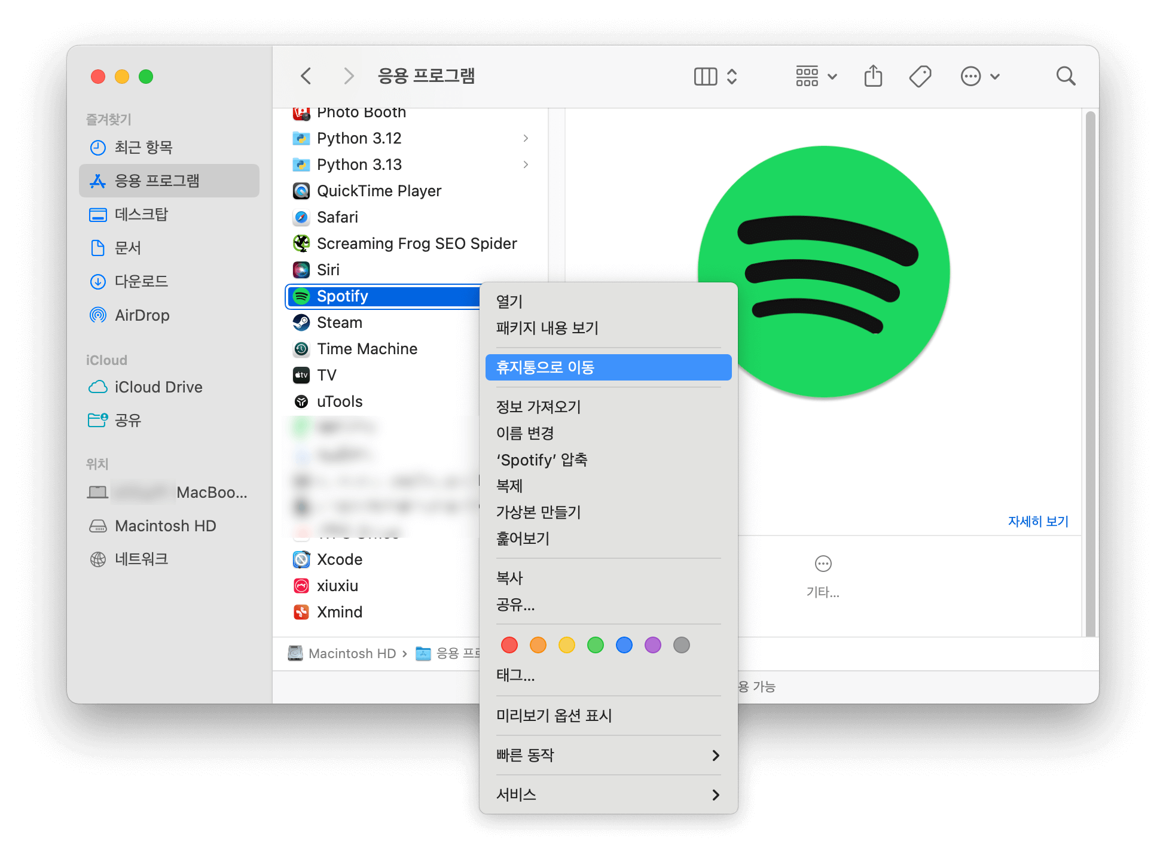Image resolution: width=1166 pixels, height=846 pixels.
Task: Select Python 3.12 folder
Action: coord(411,138)
